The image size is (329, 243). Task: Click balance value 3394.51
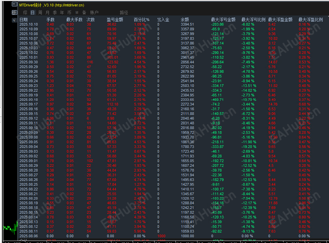[187, 24]
